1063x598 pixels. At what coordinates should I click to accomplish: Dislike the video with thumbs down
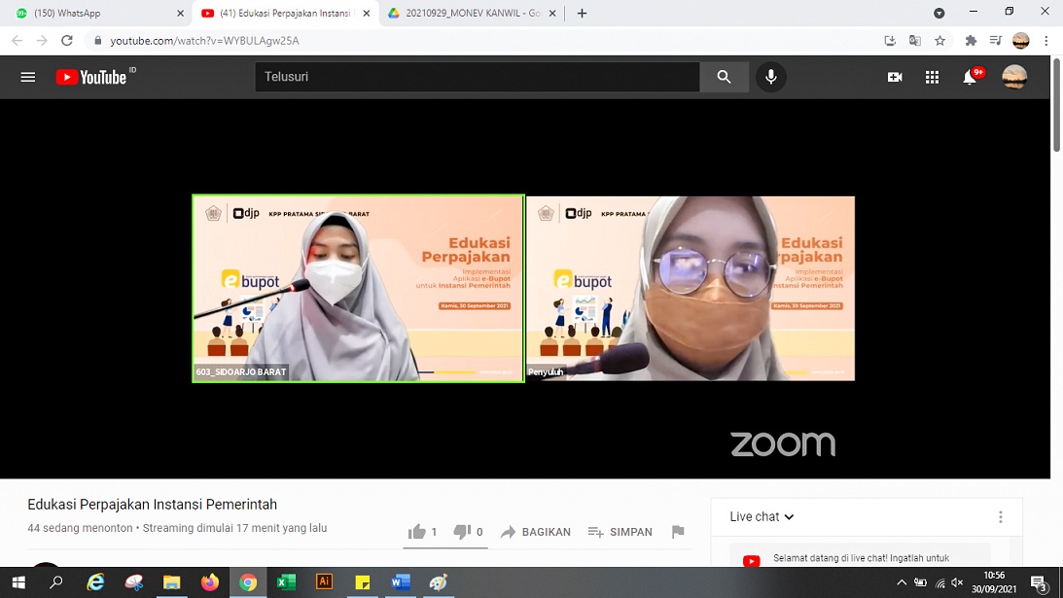[463, 532]
